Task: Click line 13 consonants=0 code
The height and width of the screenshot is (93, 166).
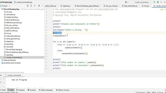Action: (59, 36)
